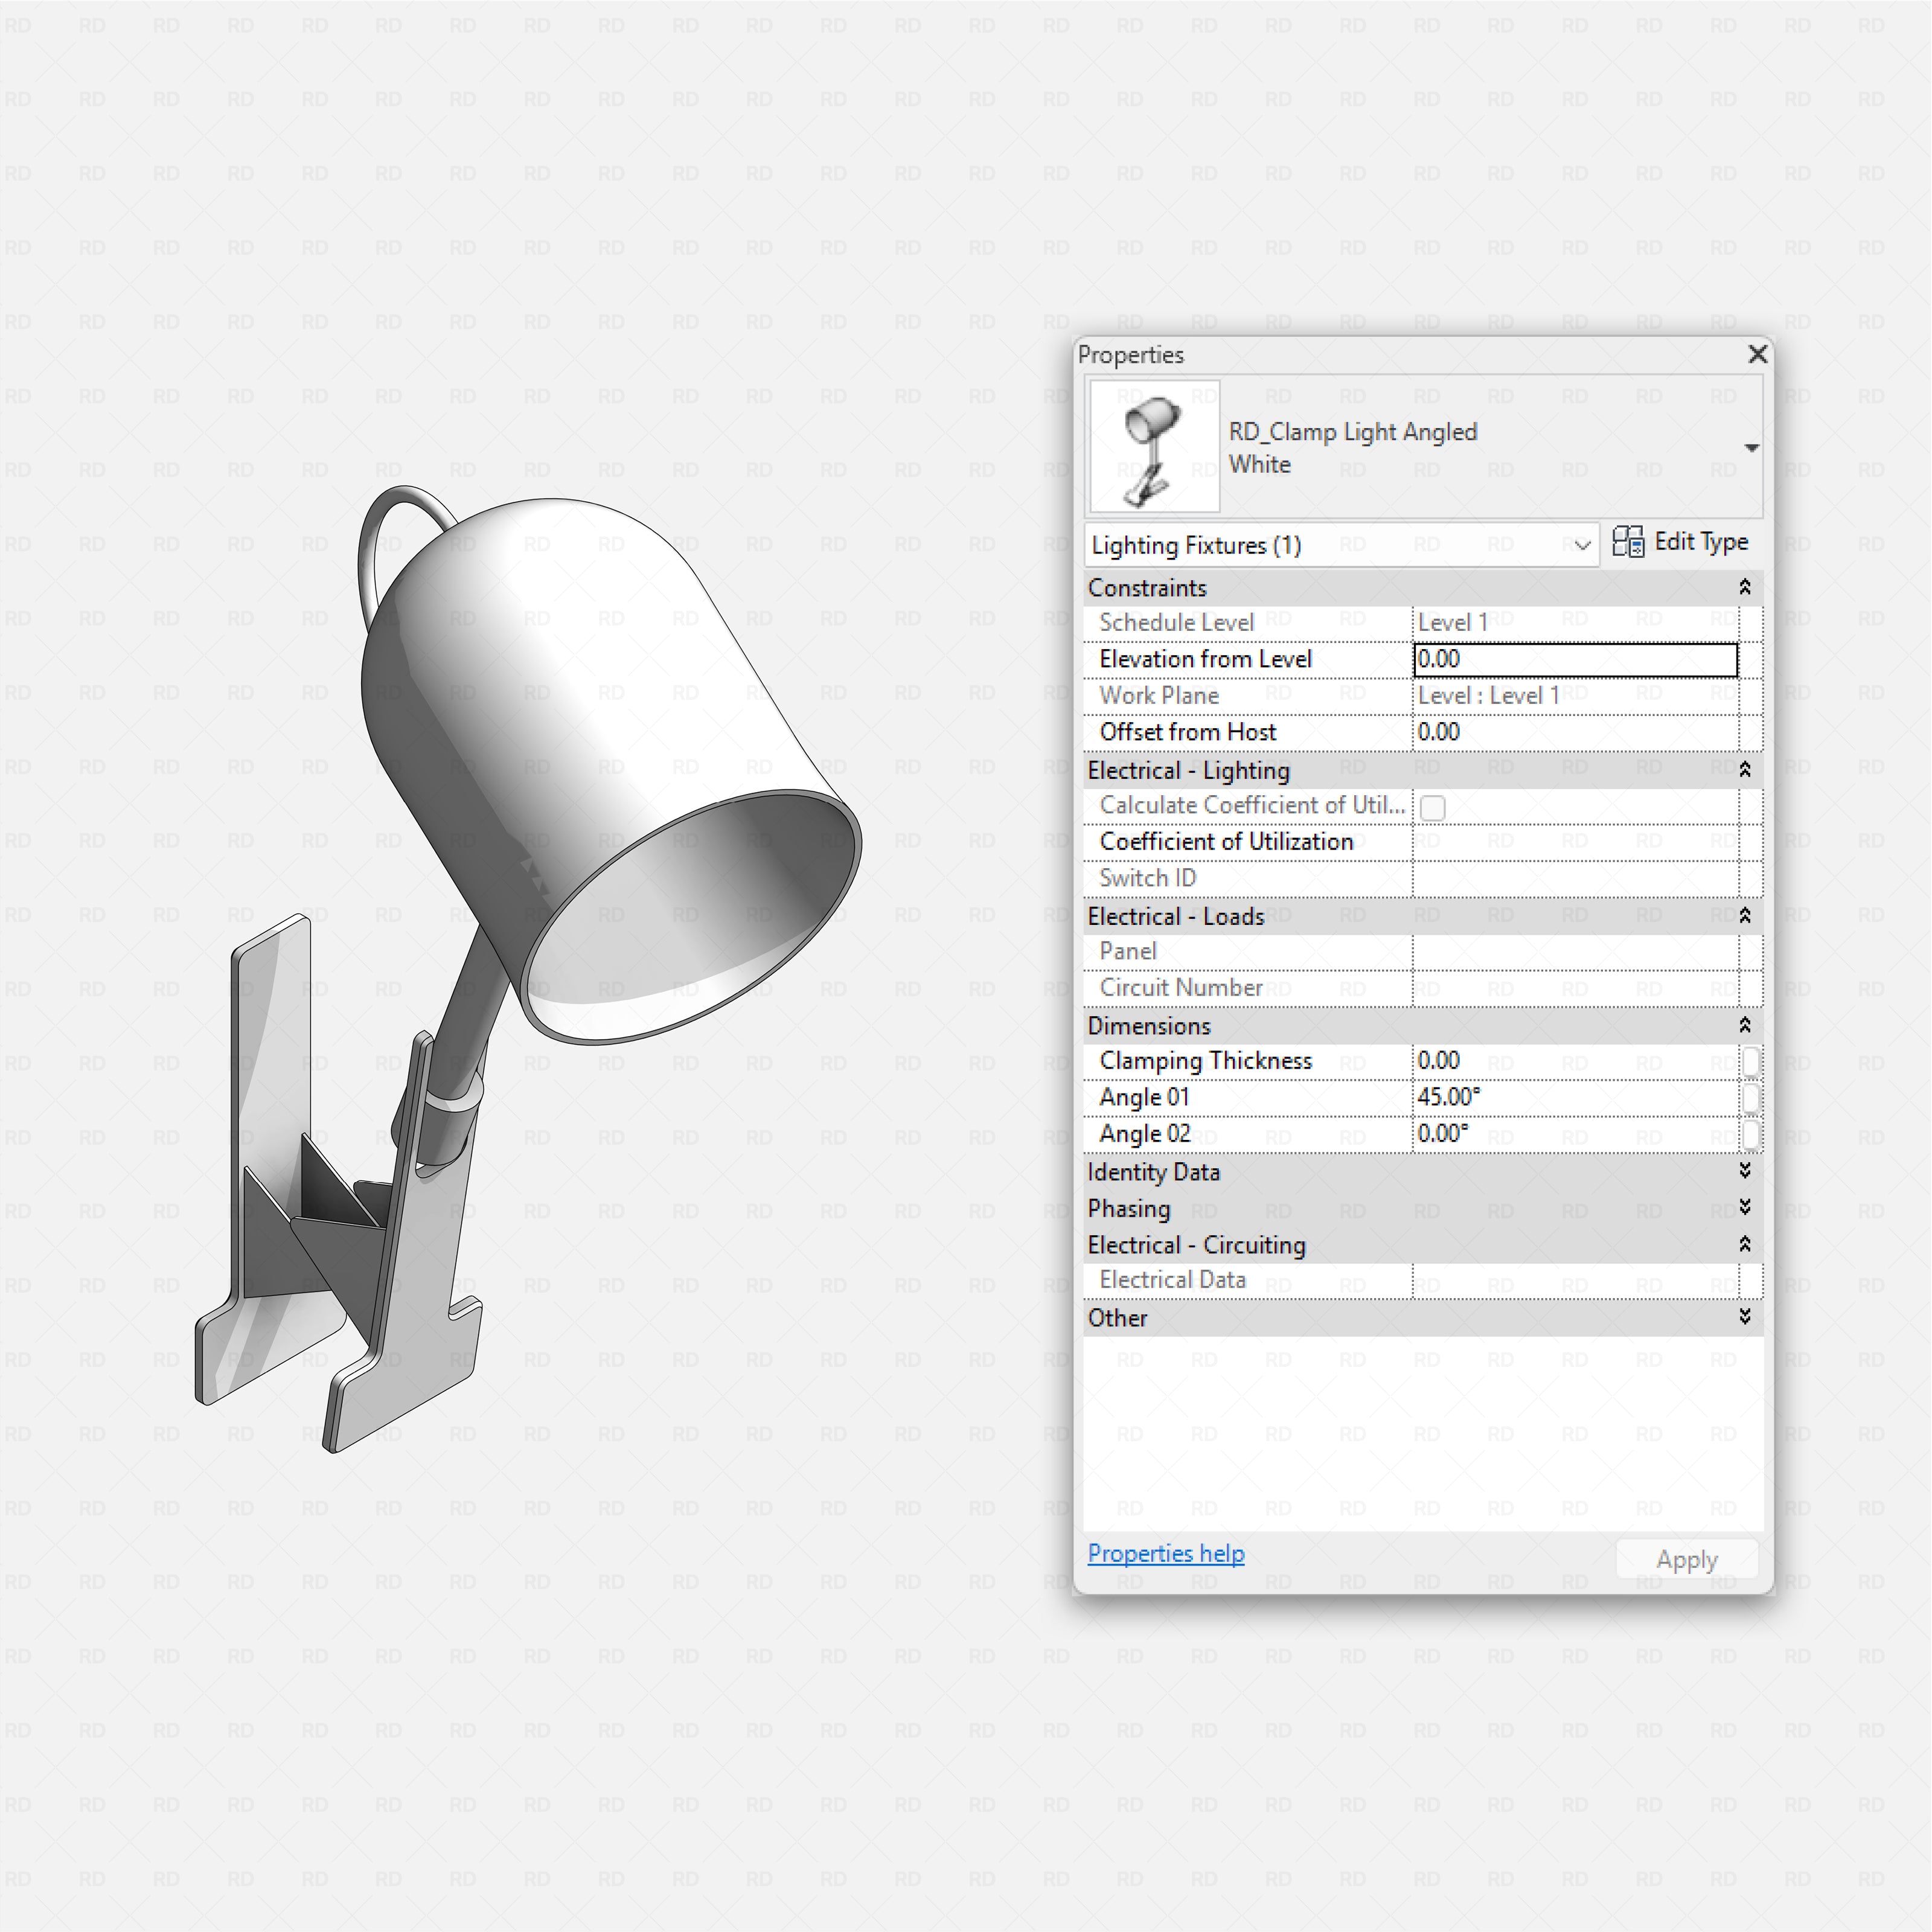The image size is (1932, 1932).
Task: Collapse the Constraints section
Action: click(x=1744, y=587)
